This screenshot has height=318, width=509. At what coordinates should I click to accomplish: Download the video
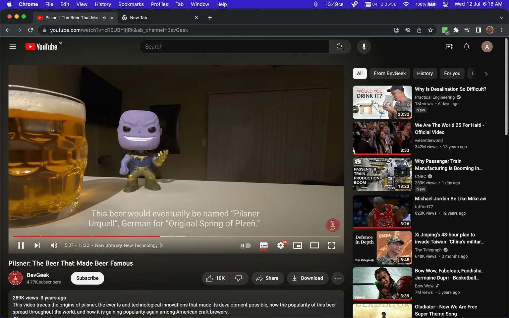[x=308, y=278]
